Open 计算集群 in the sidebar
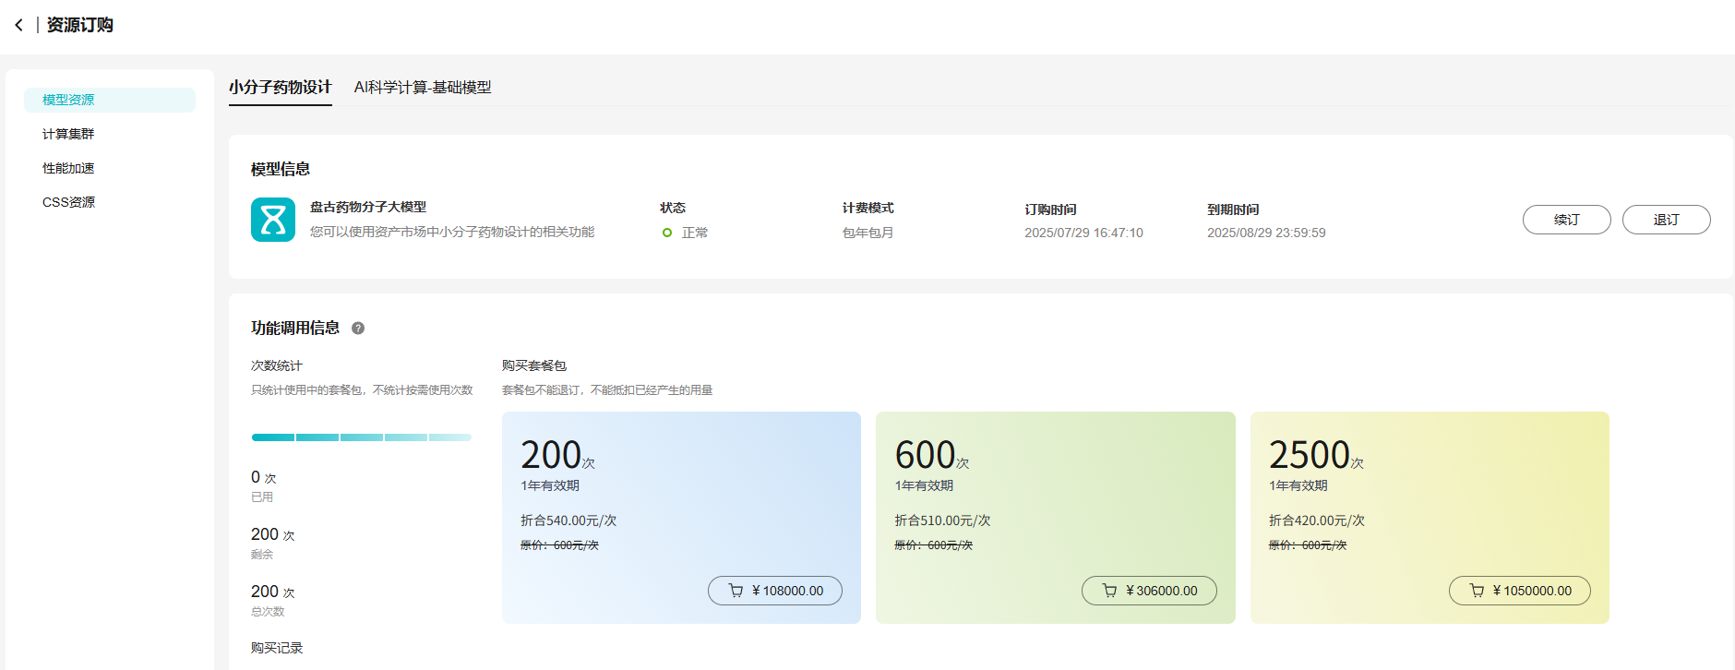 pyautogui.click(x=68, y=134)
